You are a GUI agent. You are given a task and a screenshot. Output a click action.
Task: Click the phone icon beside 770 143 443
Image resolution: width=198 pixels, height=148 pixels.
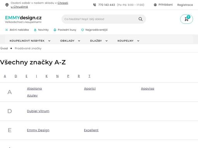[94, 5]
